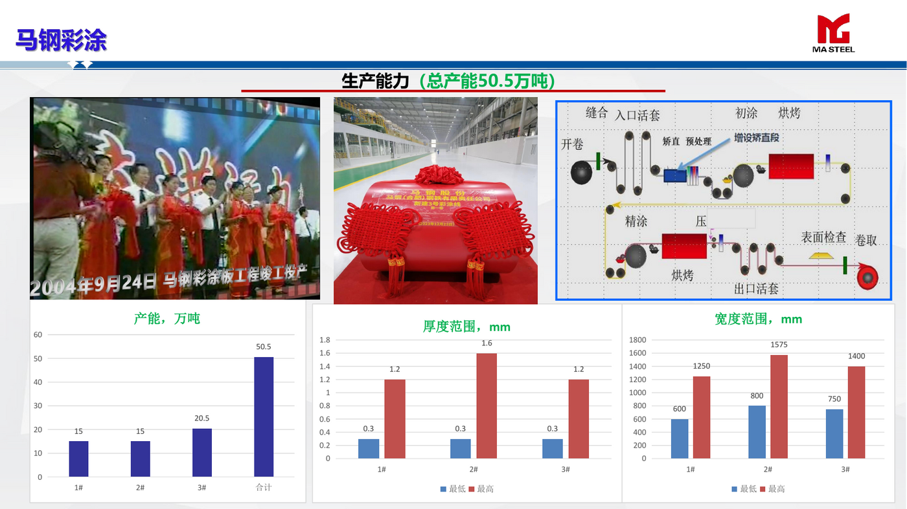The width and height of the screenshot is (907, 509).
Task: Click the red 1575 bar in width chart
Action: (x=779, y=407)
